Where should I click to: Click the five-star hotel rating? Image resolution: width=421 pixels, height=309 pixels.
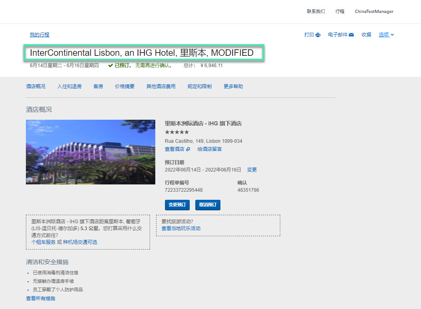click(177, 132)
